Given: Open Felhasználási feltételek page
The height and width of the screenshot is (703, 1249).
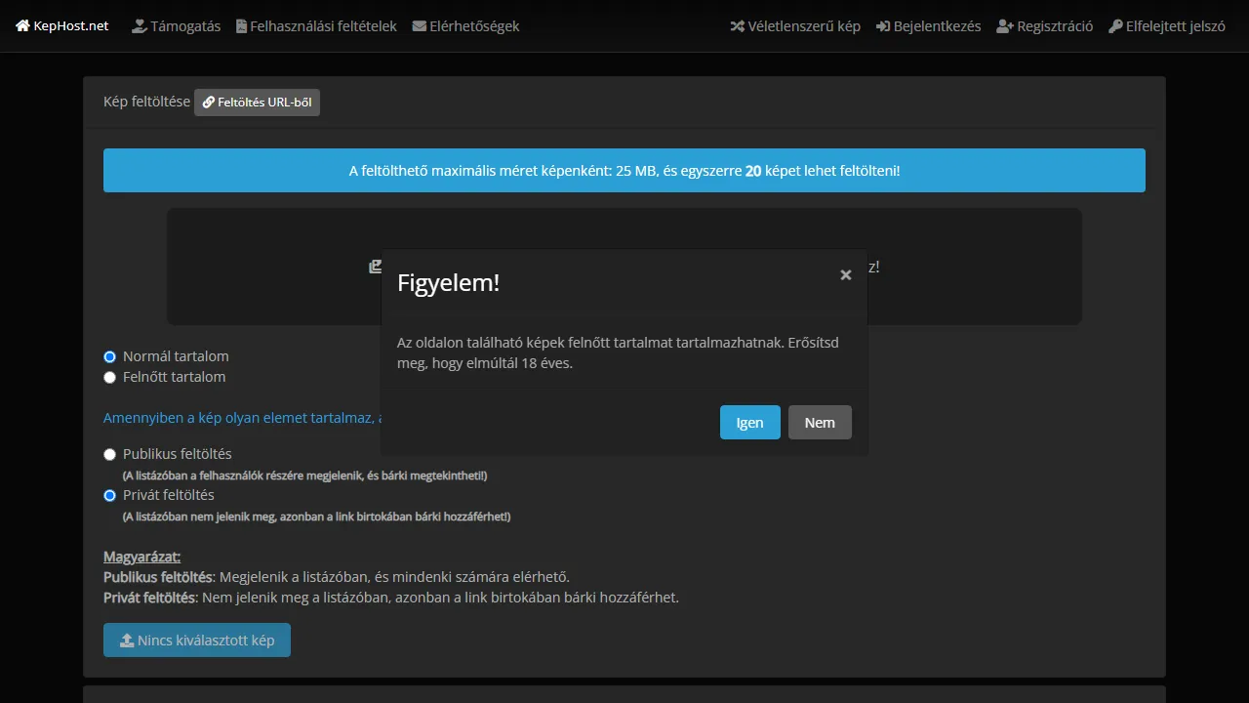Looking at the screenshot, I should [322, 26].
